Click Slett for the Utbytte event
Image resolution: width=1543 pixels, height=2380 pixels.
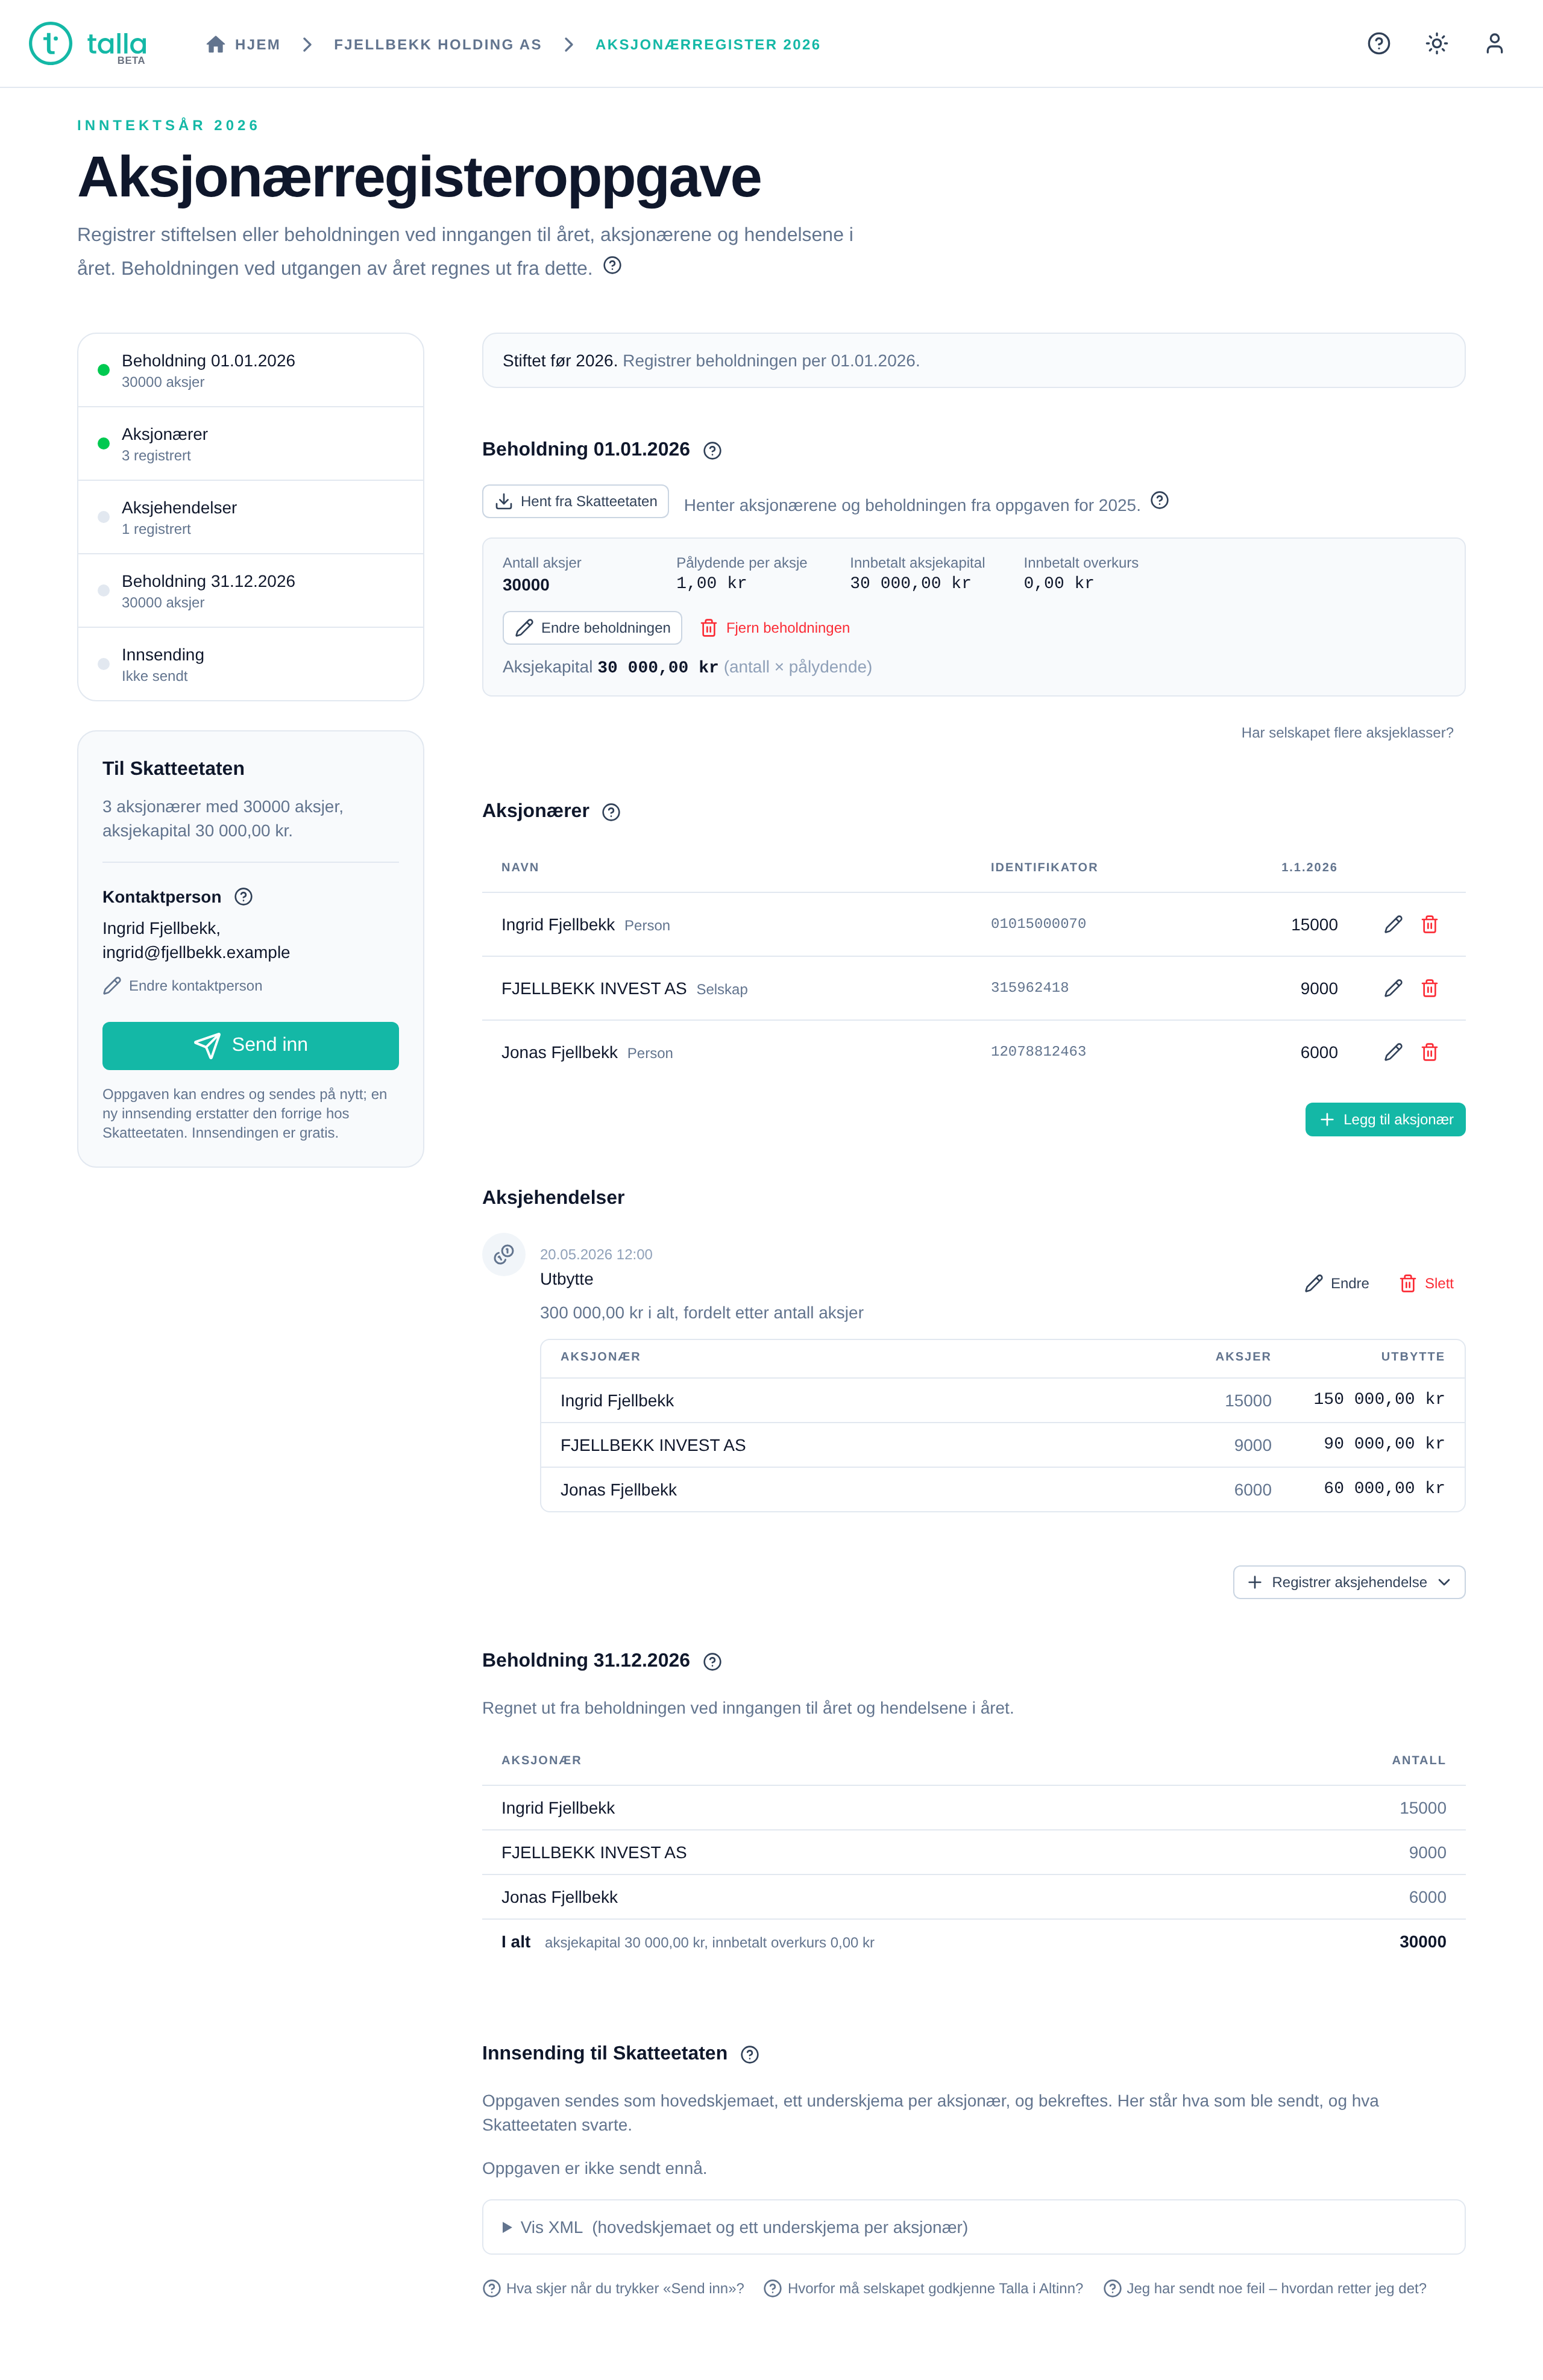1426,1283
